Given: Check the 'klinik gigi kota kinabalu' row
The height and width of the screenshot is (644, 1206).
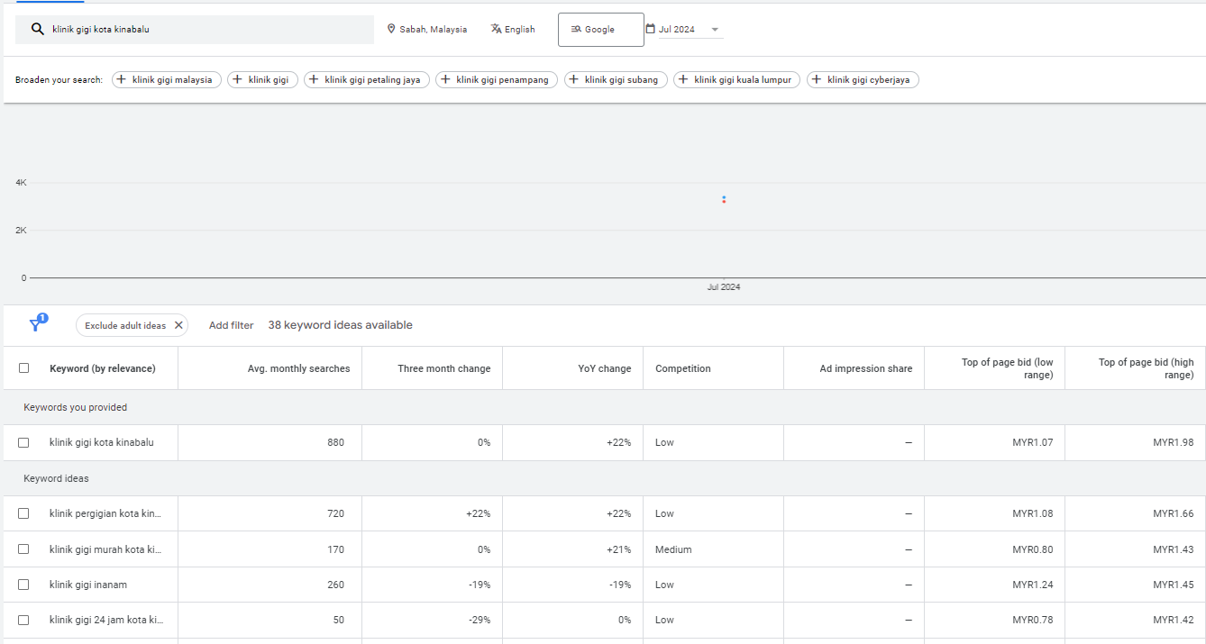Looking at the screenshot, I should tap(24, 442).
